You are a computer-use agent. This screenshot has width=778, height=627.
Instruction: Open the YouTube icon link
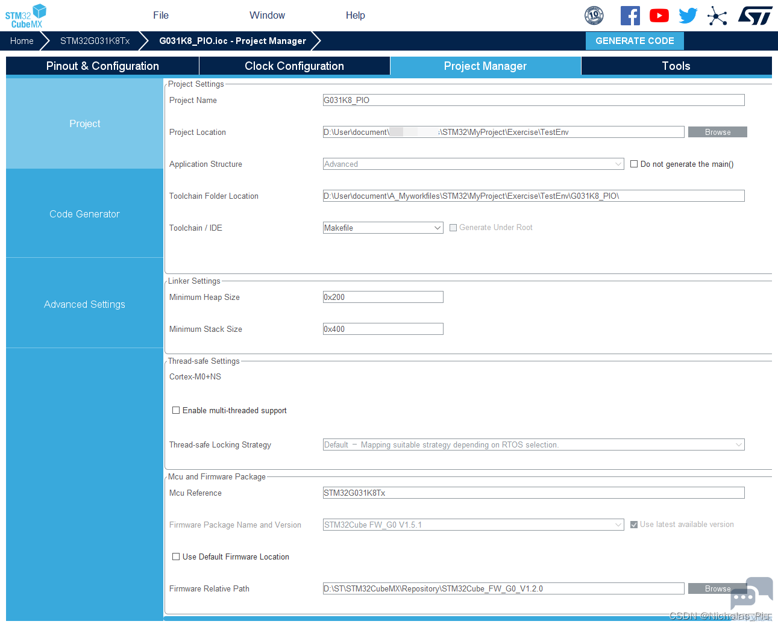[x=659, y=16]
